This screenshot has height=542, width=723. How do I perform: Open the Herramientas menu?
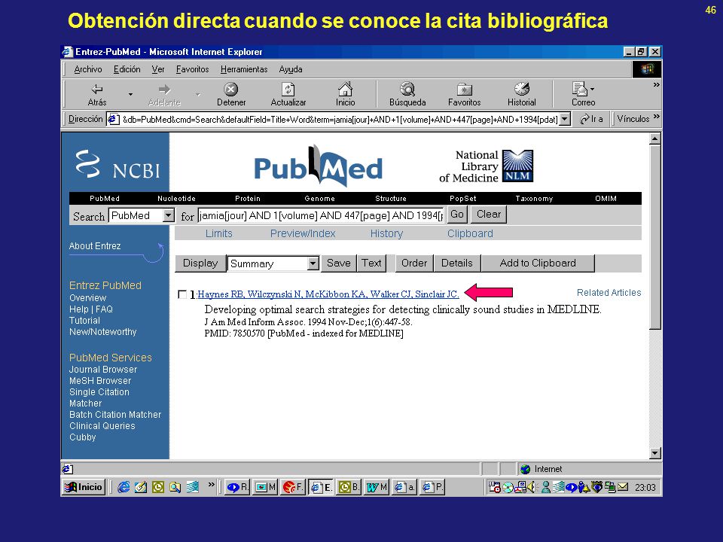(x=244, y=69)
